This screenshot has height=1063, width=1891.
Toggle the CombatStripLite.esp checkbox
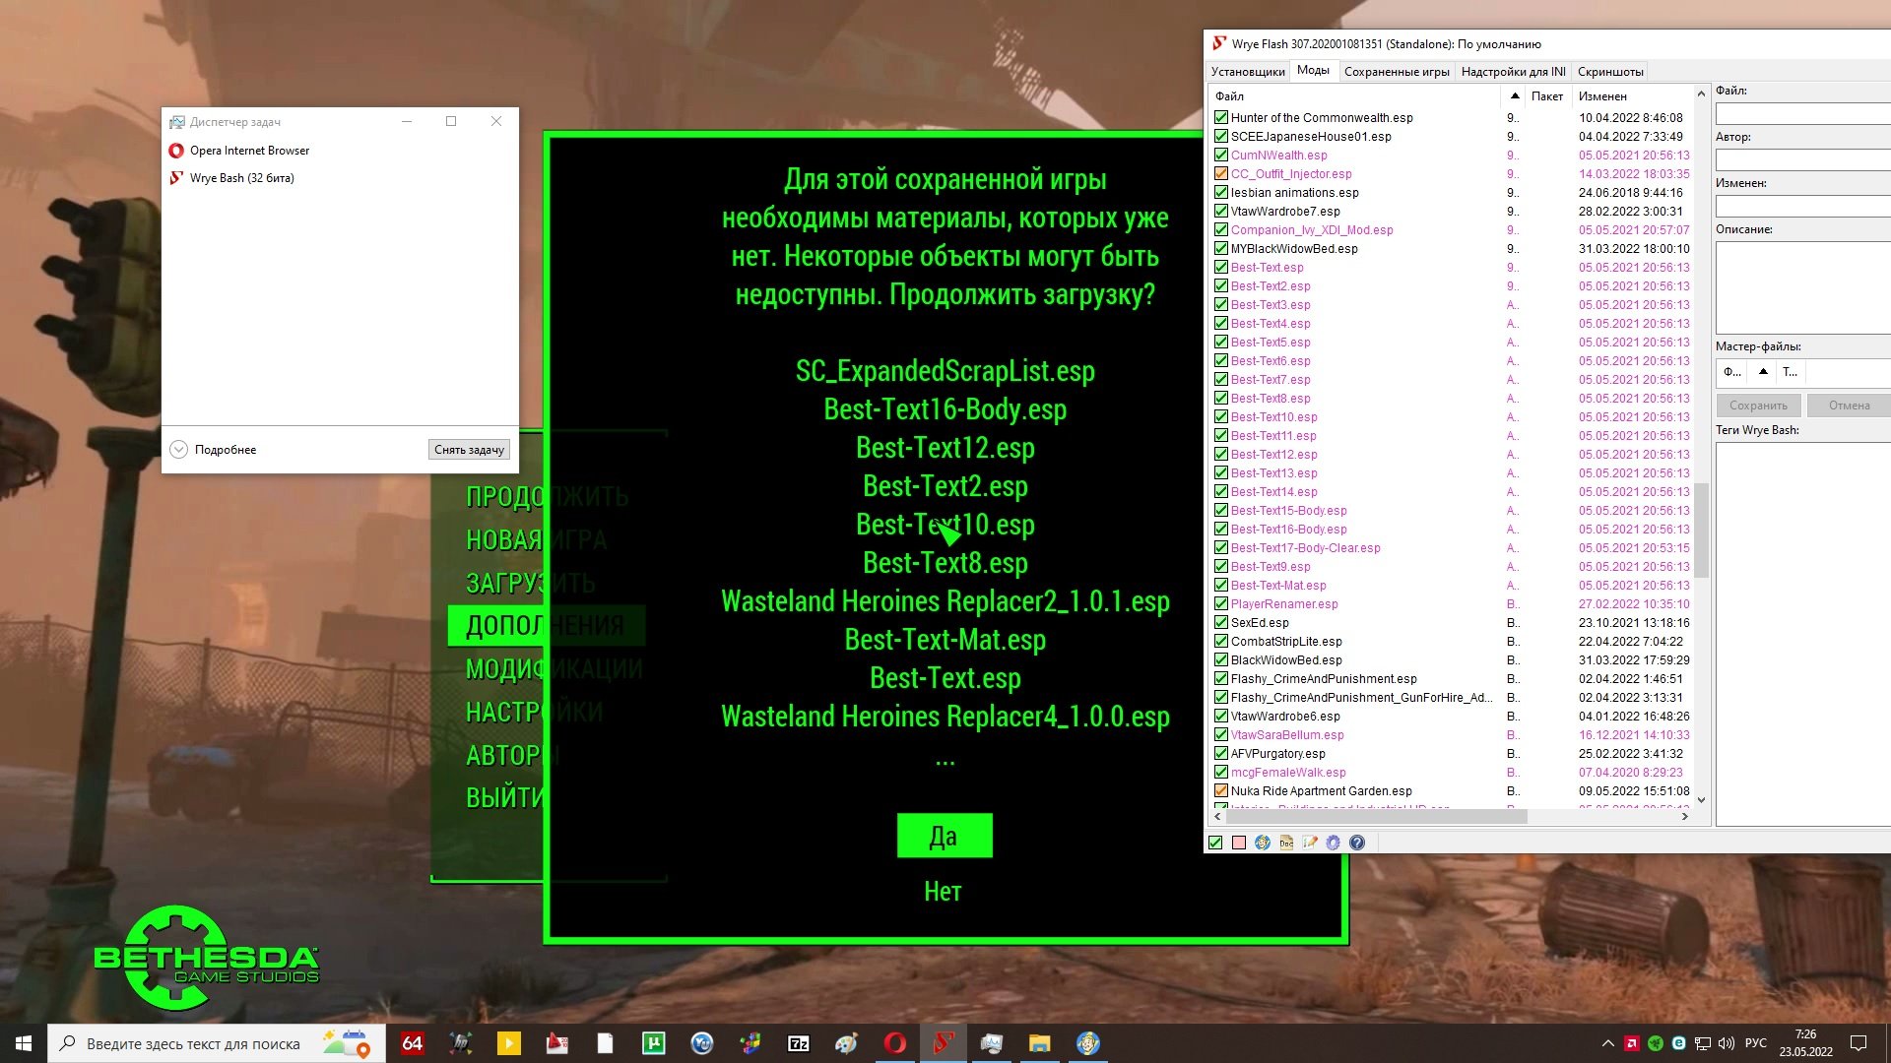point(1221,642)
